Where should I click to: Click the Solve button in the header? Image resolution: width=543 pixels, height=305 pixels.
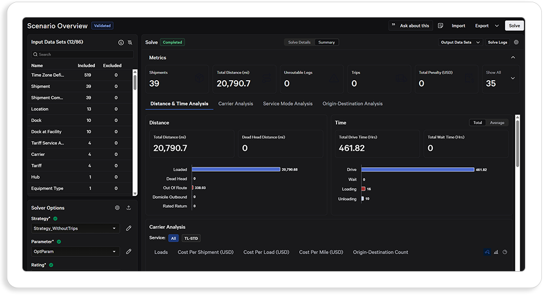tap(514, 25)
